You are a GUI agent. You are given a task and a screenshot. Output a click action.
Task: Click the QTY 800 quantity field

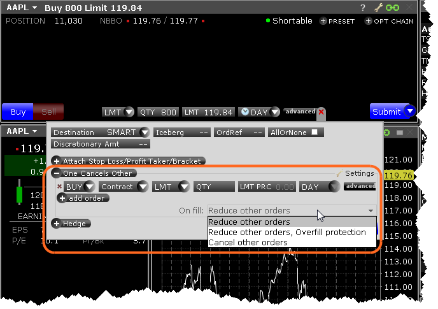[x=158, y=112]
